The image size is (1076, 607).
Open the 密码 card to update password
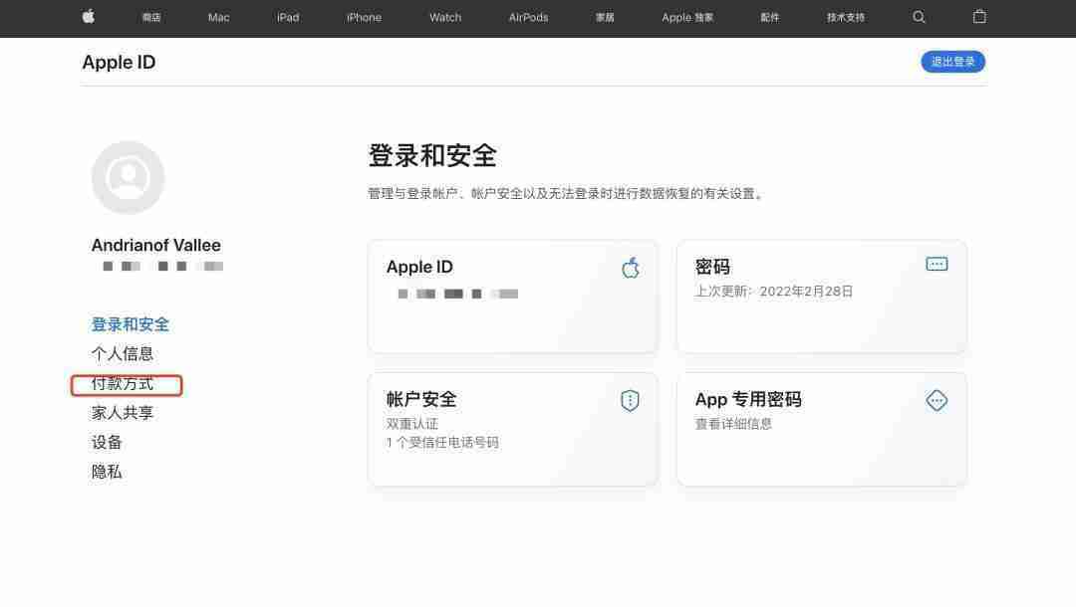coord(821,296)
